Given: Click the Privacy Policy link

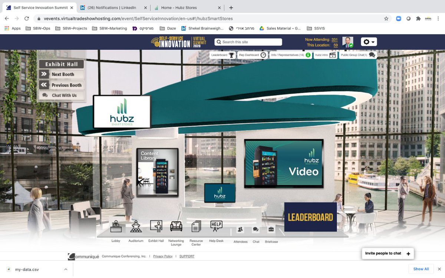Looking at the screenshot, I should (x=163, y=256).
